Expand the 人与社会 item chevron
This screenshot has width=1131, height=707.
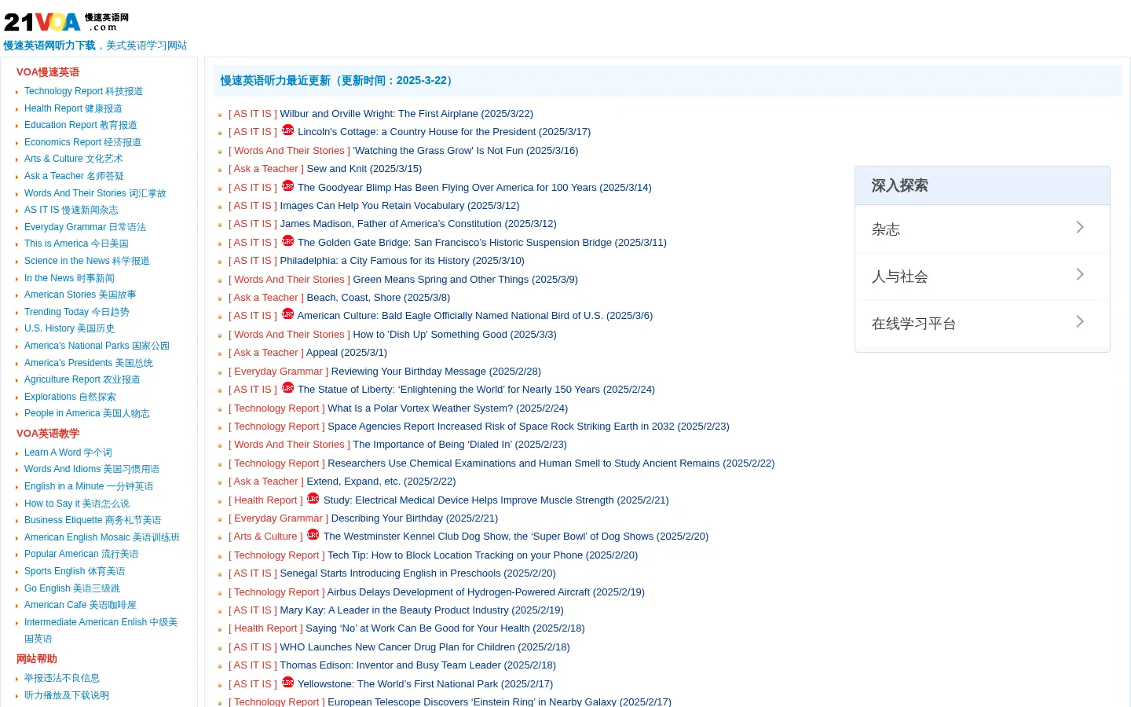point(1080,274)
